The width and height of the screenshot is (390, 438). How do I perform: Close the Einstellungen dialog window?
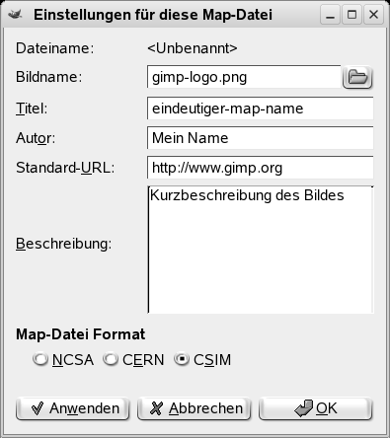tap(373, 15)
